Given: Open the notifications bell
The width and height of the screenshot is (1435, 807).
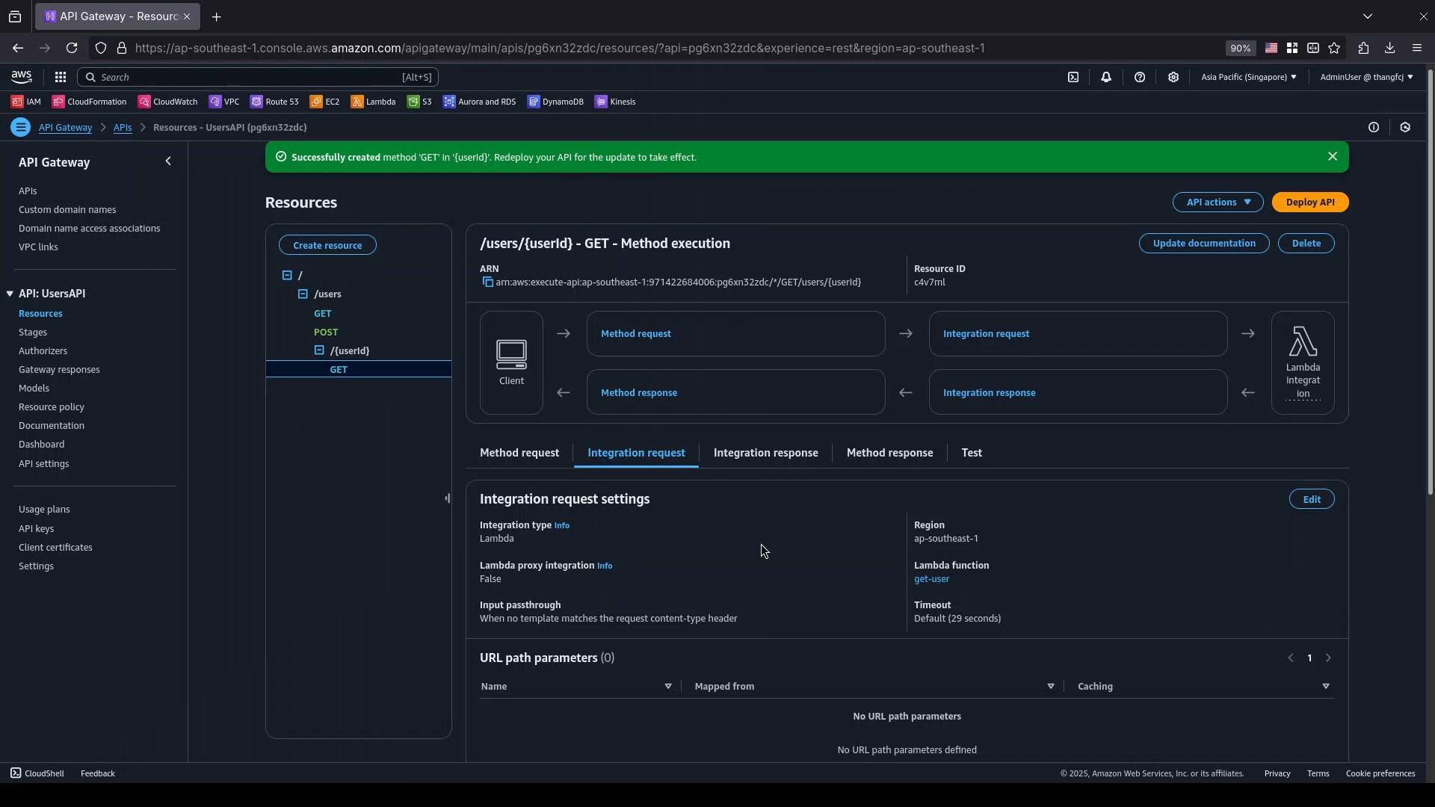Looking at the screenshot, I should point(1106,77).
